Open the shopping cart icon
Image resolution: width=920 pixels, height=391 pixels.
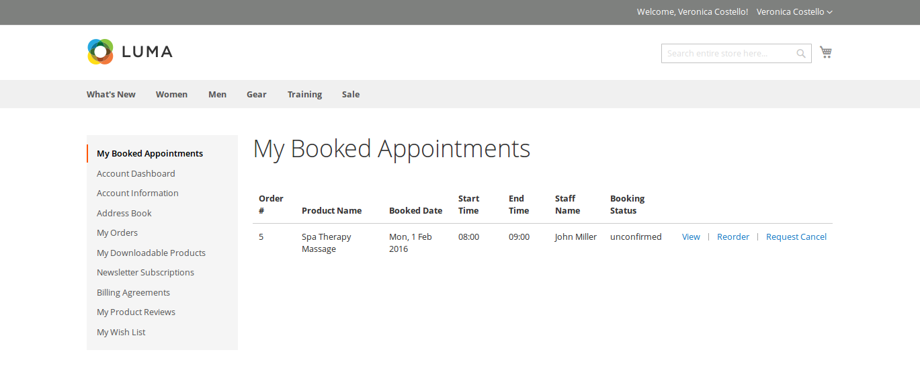coord(826,52)
